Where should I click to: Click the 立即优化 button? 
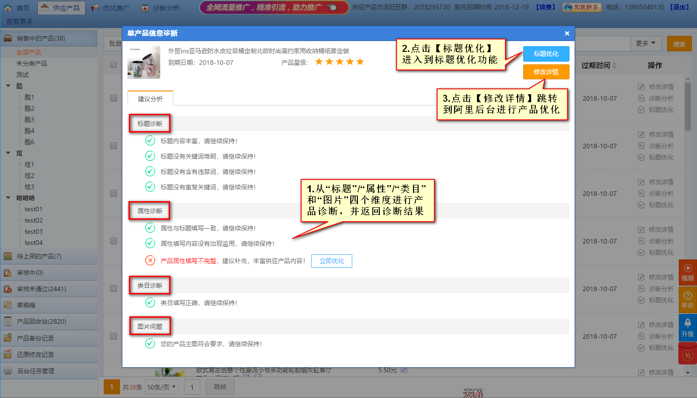click(332, 261)
